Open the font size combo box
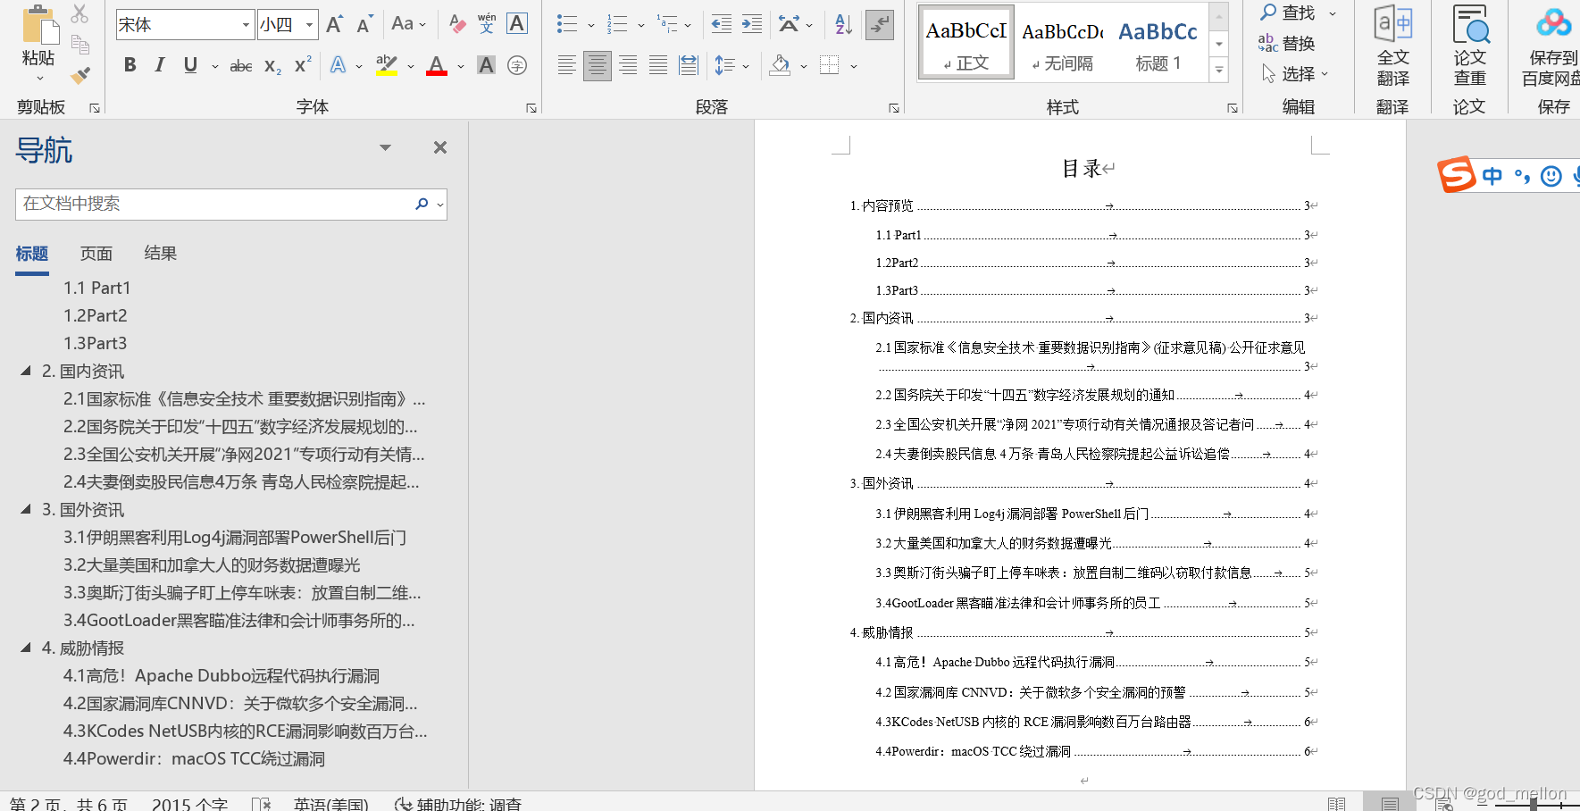 pos(288,24)
